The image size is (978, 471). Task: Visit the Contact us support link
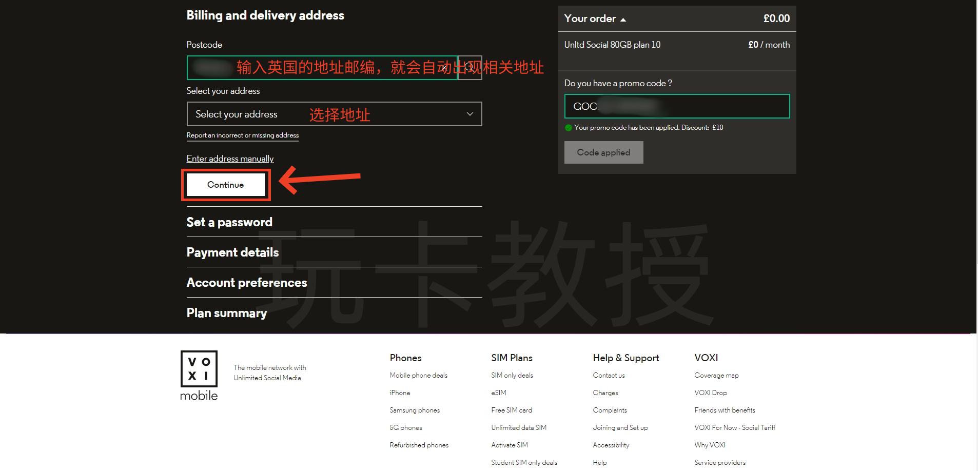pos(609,376)
